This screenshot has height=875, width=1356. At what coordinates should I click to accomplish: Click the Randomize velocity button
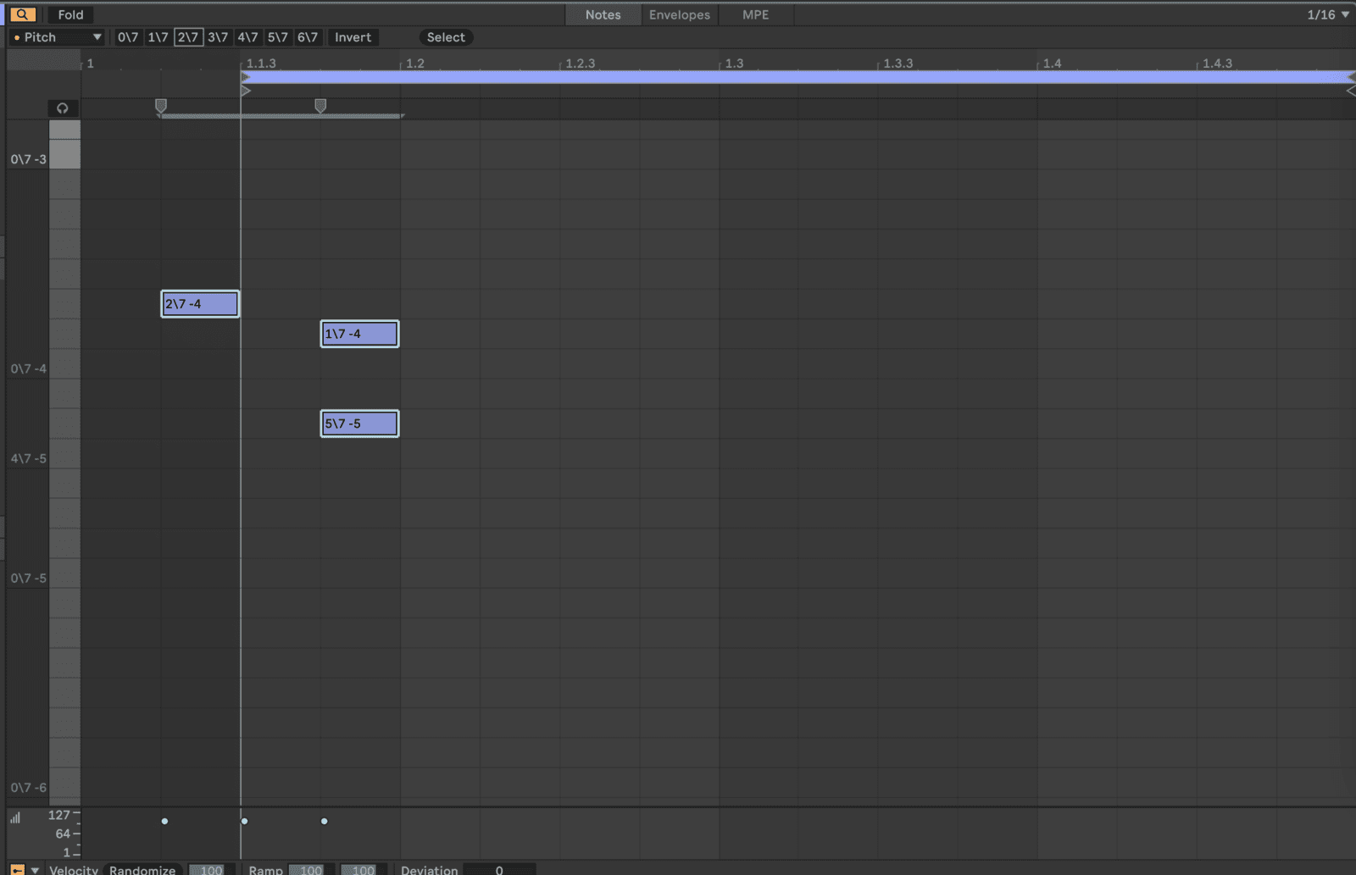point(142,870)
